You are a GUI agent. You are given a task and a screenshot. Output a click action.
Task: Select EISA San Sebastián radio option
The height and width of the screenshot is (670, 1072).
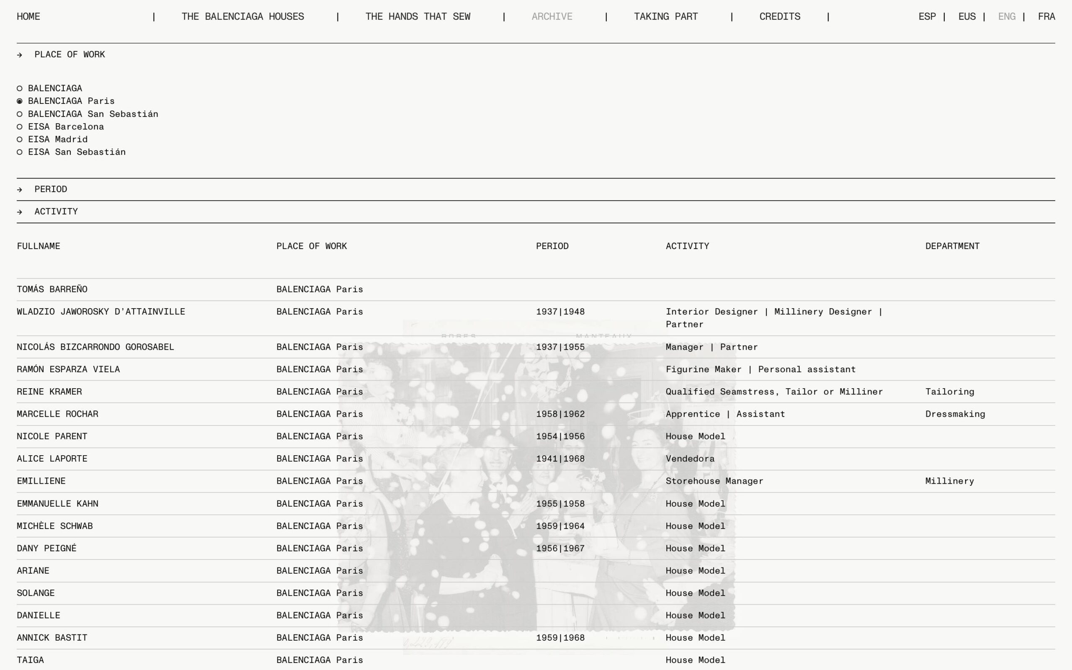[x=20, y=152]
